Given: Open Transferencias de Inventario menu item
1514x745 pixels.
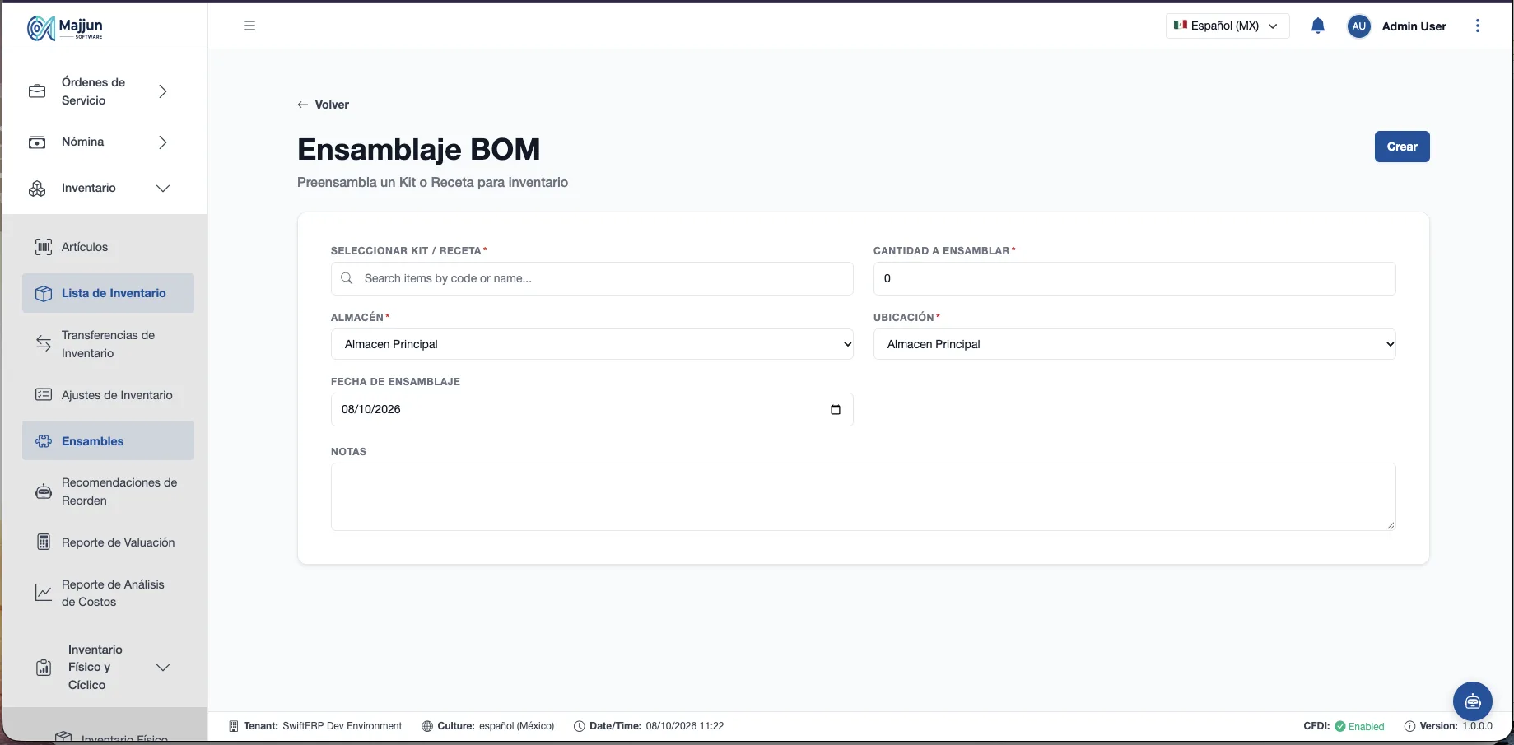Looking at the screenshot, I should click(108, 344).
